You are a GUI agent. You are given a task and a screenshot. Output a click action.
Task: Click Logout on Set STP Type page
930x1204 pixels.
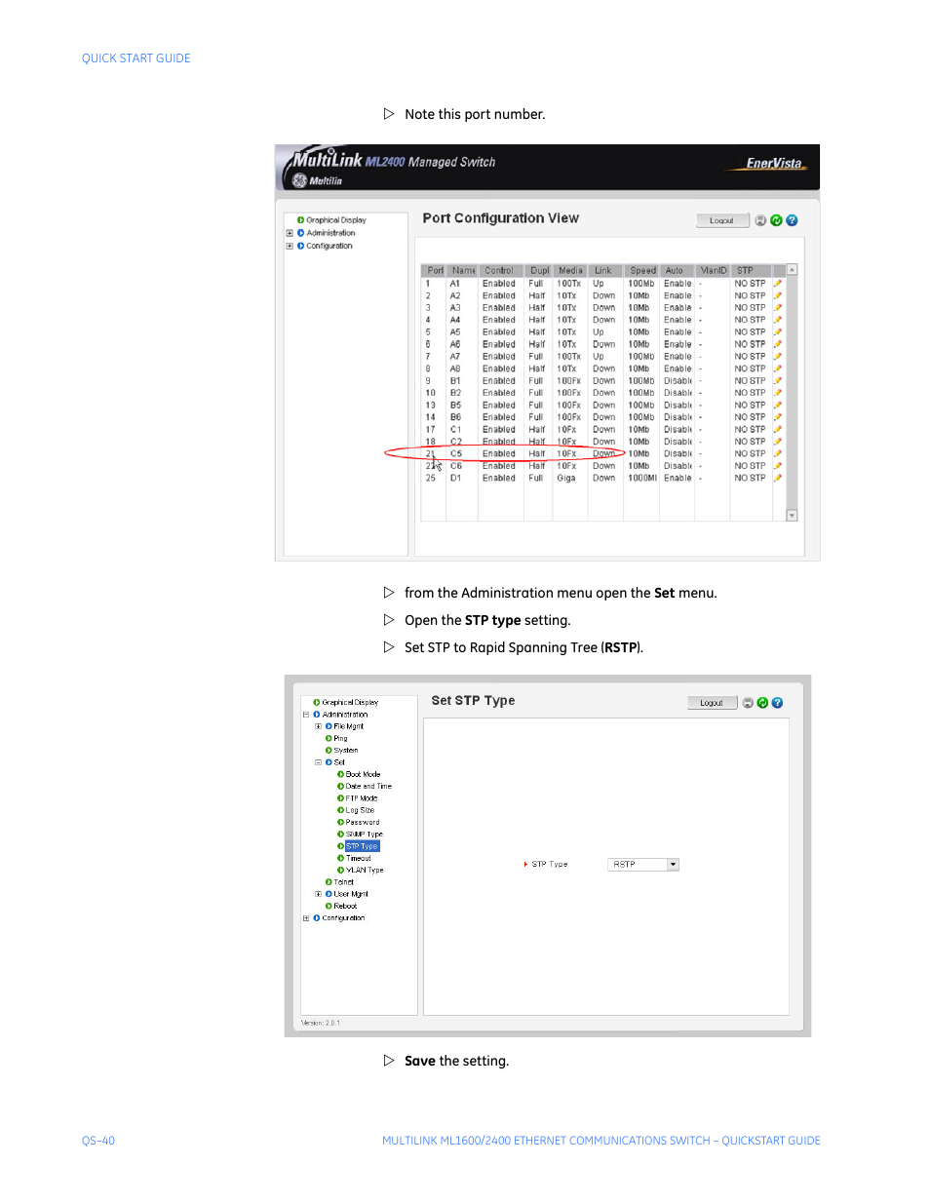[x=712, y=703]
